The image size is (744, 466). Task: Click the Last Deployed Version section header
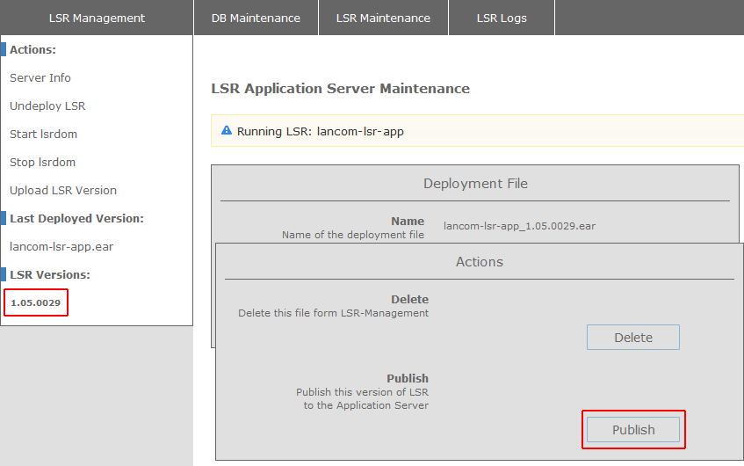pos(76,218)
